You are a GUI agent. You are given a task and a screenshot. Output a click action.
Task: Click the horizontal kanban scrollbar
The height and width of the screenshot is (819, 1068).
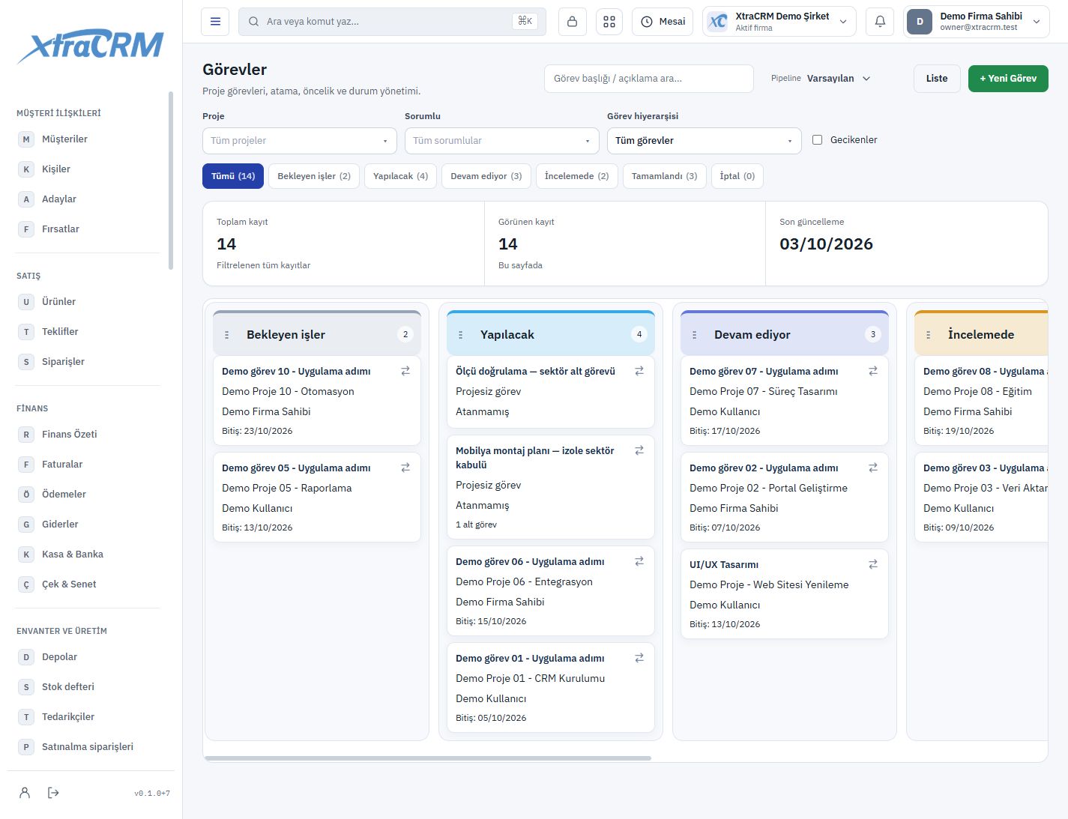[x=427, y=758]
